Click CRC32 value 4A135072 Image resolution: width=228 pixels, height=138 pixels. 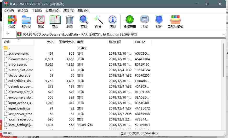point(142,108)
